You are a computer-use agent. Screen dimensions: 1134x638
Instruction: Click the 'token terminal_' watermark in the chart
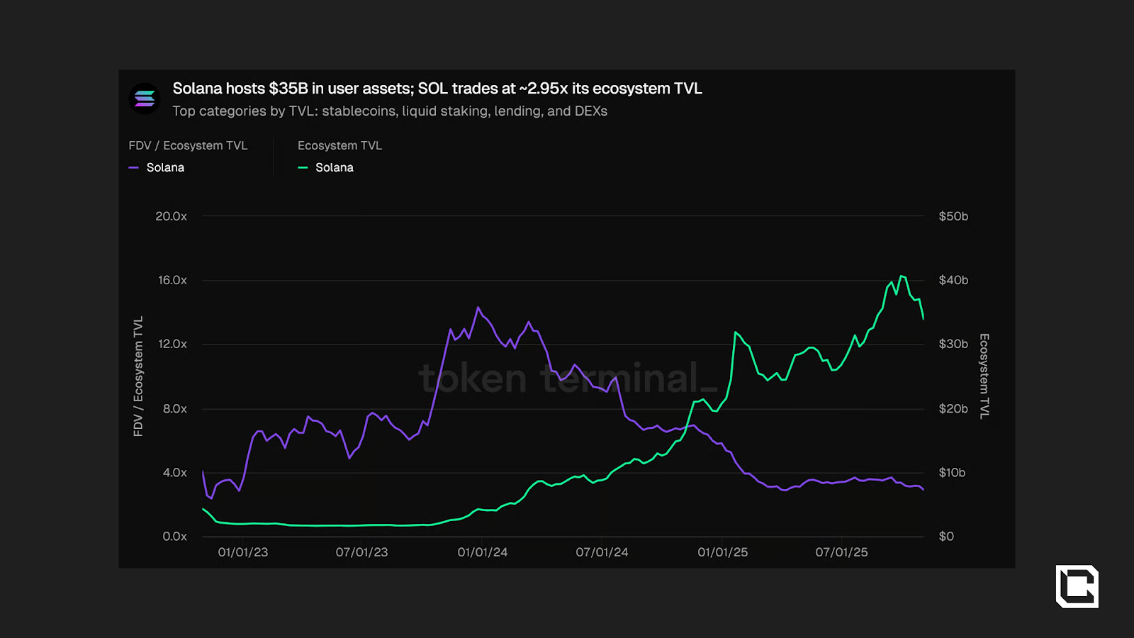(568, 378)
